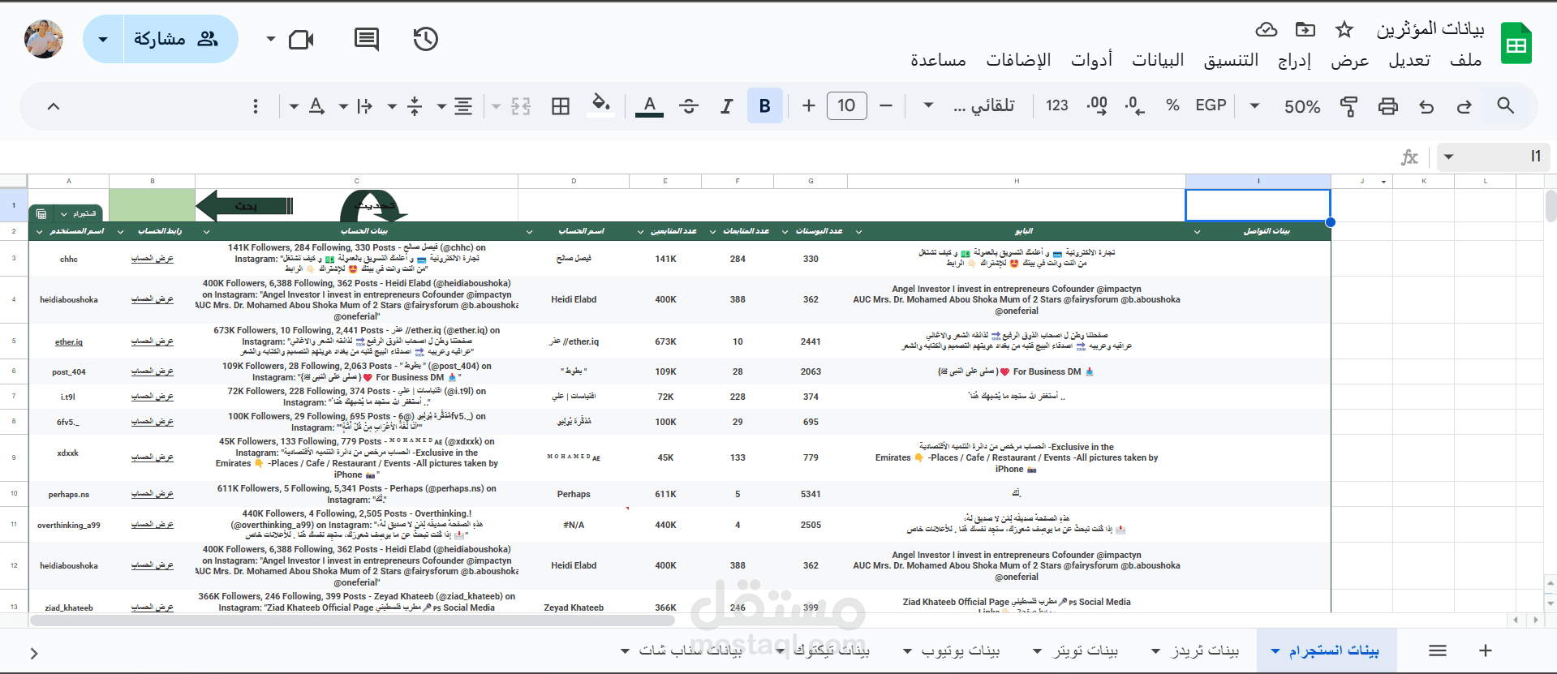The height and width of the screenshot is (674, 1557).
Task: Open fill color bucket
Action: tap(601, 105)
